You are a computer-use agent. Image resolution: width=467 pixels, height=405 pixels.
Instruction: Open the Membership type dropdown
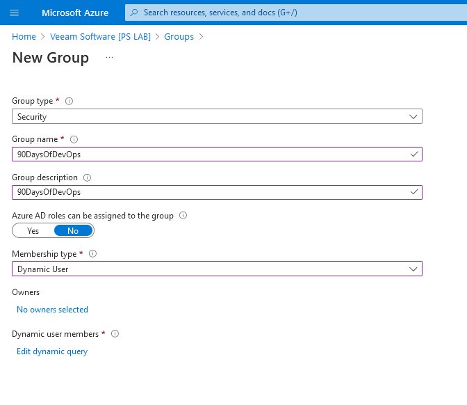217,269
